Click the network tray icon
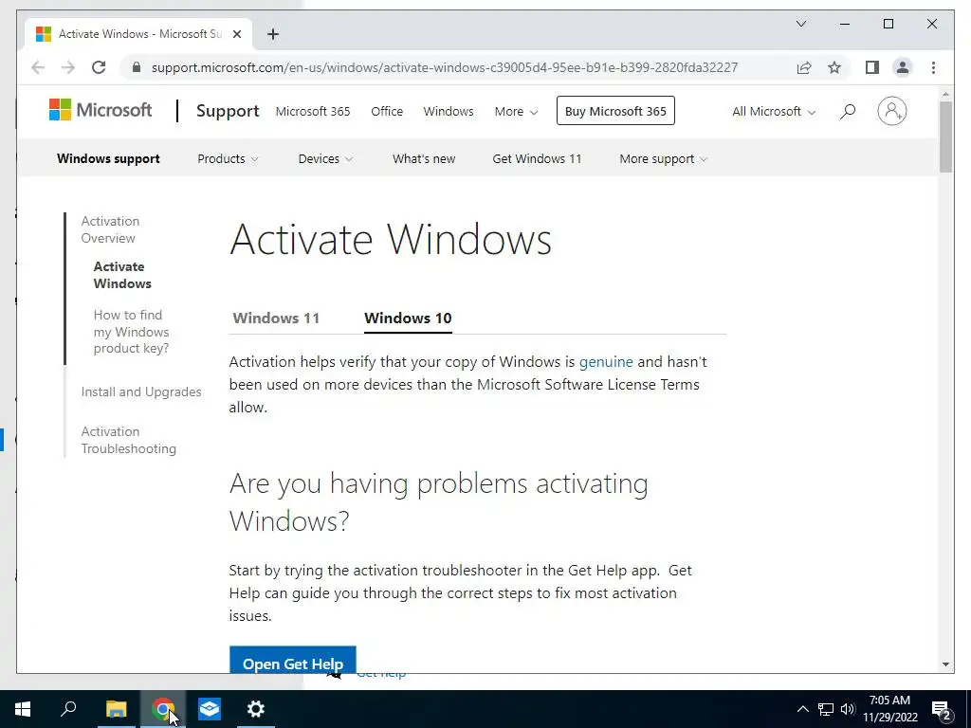This screenshot has height=728, width=971. pos(826,709)
